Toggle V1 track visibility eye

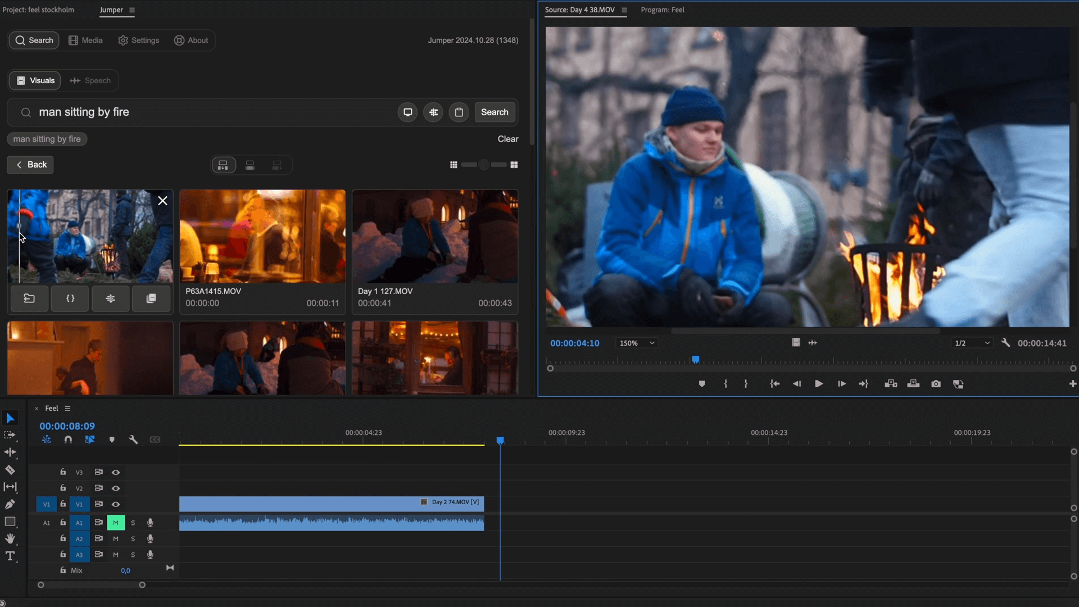pyautogui.click(x=116, y=504)
